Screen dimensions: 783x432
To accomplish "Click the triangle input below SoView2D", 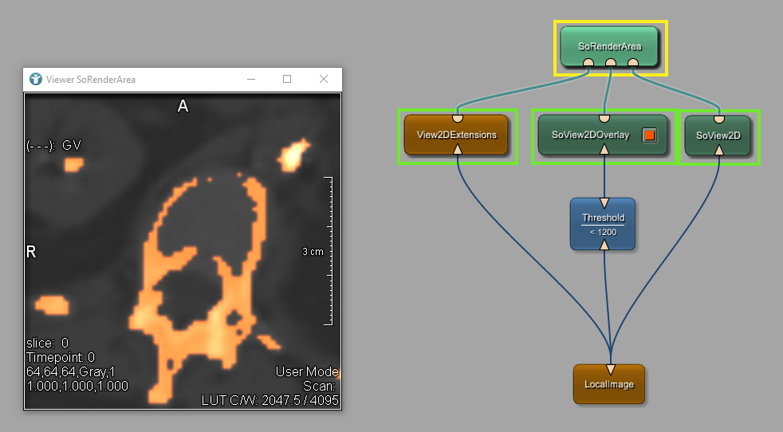I will tap(719, 150).
